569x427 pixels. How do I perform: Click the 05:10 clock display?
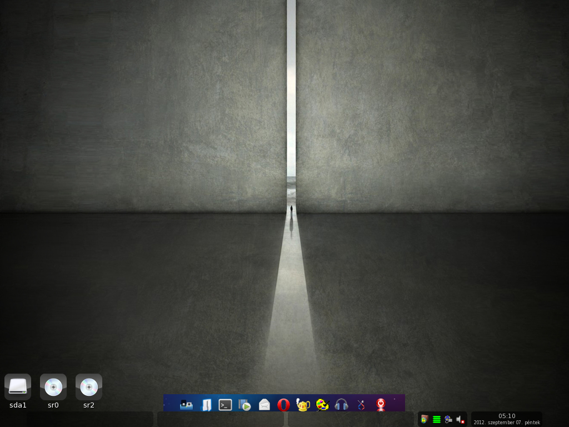pos(507,416)
